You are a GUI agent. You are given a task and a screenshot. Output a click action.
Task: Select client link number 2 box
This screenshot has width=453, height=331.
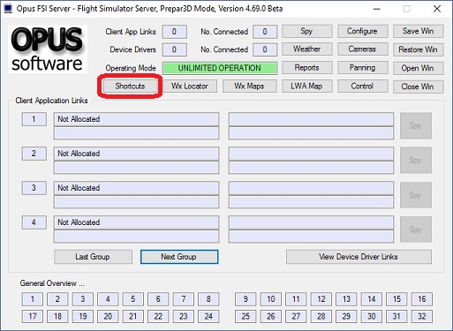34,154
